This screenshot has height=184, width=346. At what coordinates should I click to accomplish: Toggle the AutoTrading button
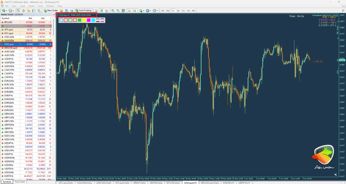[83, 10]
